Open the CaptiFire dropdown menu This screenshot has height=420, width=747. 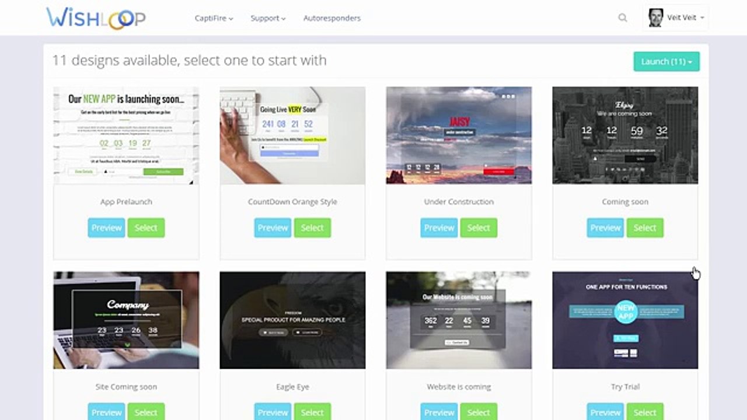[214, 18]
